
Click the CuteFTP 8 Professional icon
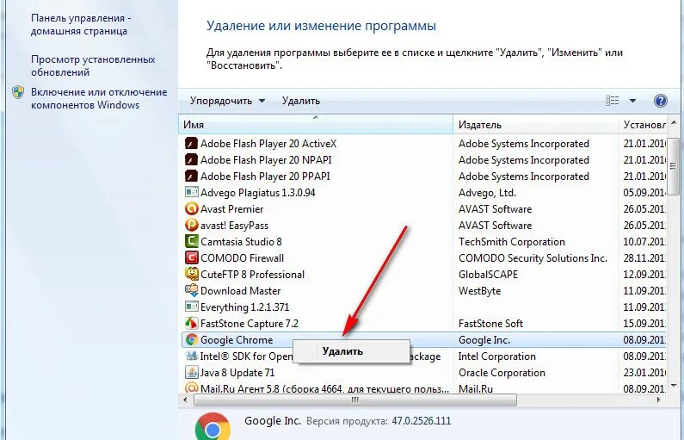click(x=191, y=274)
